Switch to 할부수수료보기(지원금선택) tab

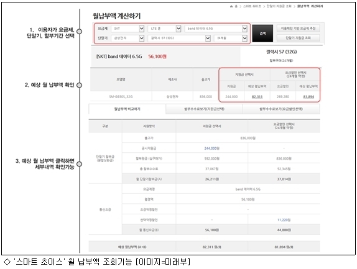click(x=204, y=109)
